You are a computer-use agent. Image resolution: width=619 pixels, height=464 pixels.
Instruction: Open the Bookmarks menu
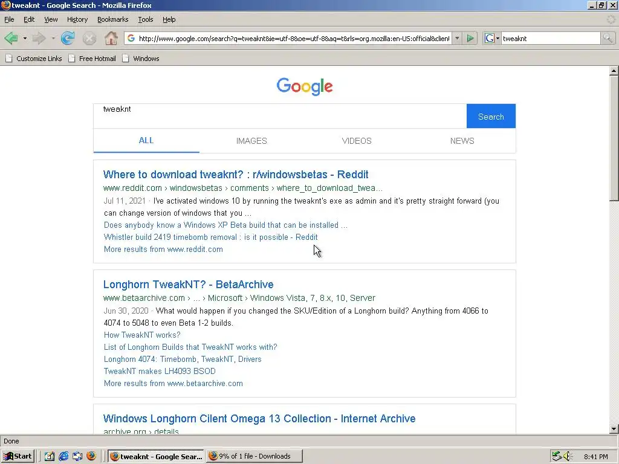click(112, 19)
